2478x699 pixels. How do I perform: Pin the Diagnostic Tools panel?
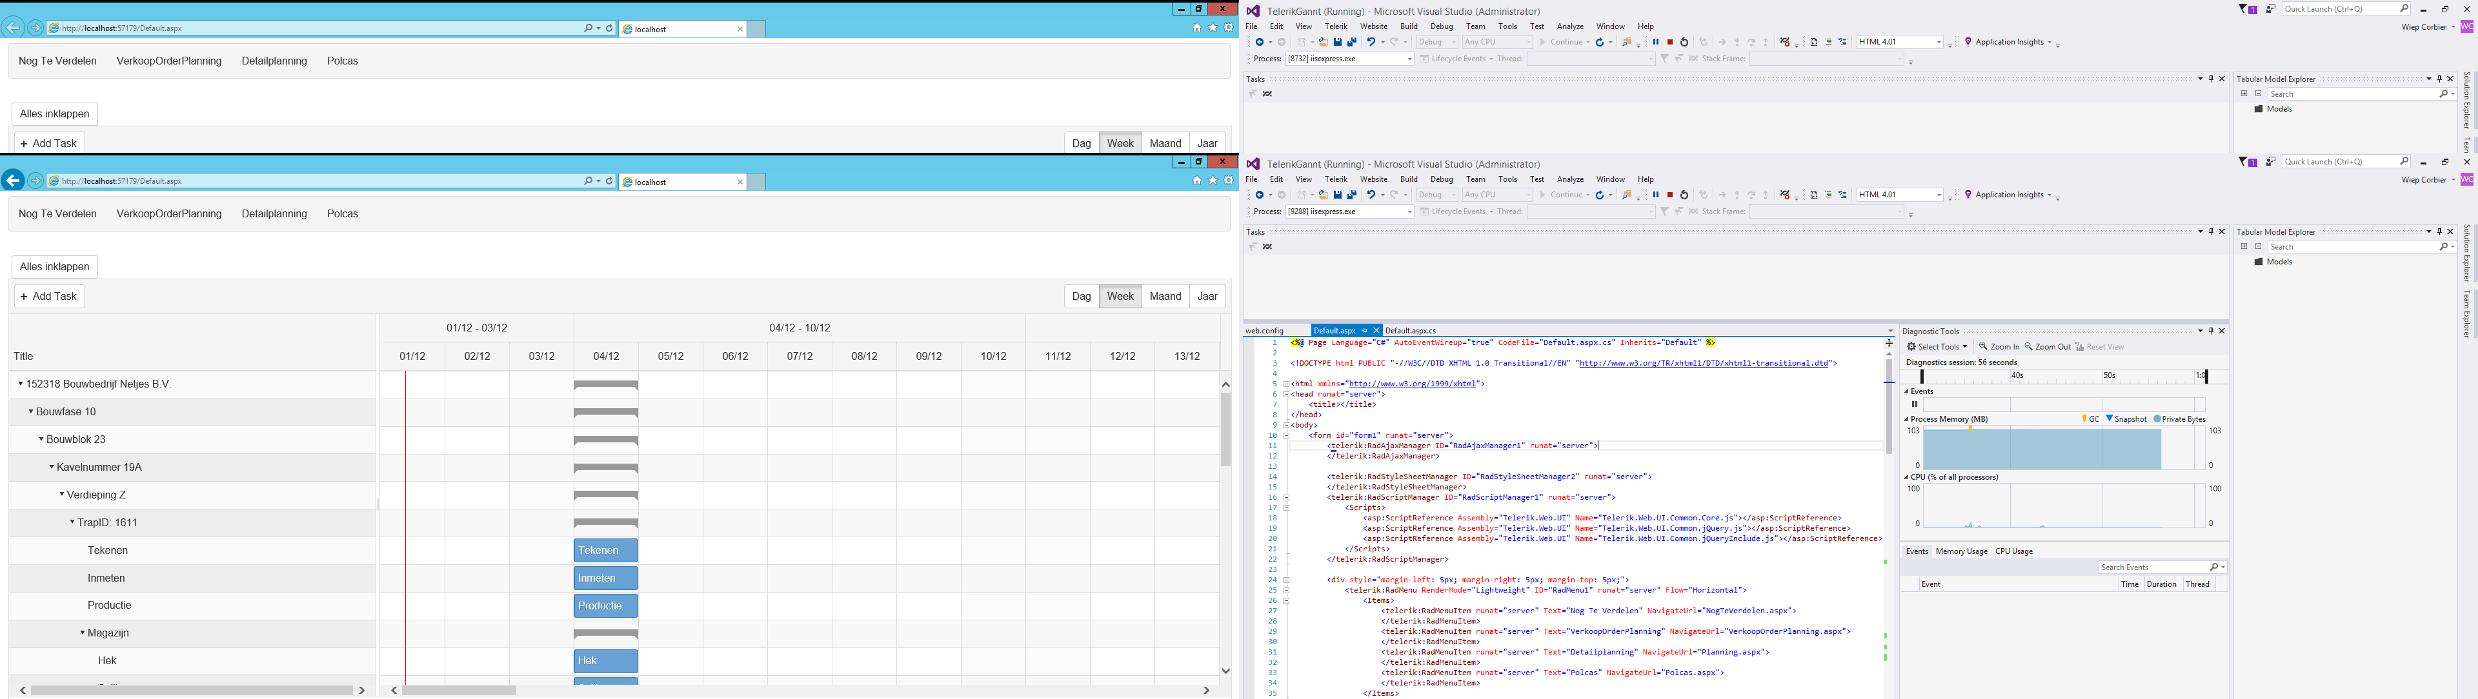coord(2211,331)
